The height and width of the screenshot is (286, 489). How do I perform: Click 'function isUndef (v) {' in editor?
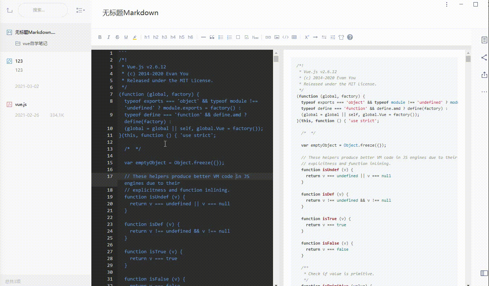155,197
